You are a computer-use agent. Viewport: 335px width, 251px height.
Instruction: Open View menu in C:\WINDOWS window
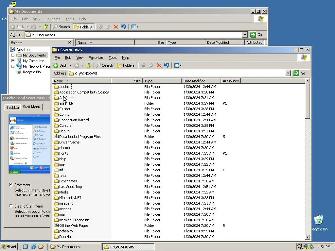click(x=80, y=58)
